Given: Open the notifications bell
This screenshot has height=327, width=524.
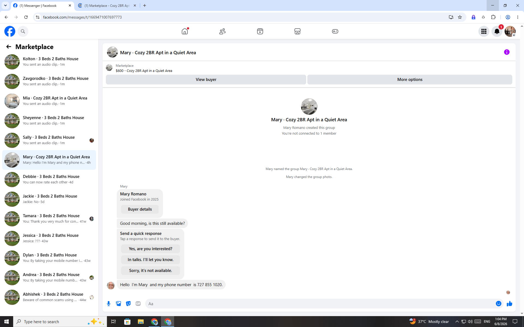Looking at the screenshot, I should [497, 31].
